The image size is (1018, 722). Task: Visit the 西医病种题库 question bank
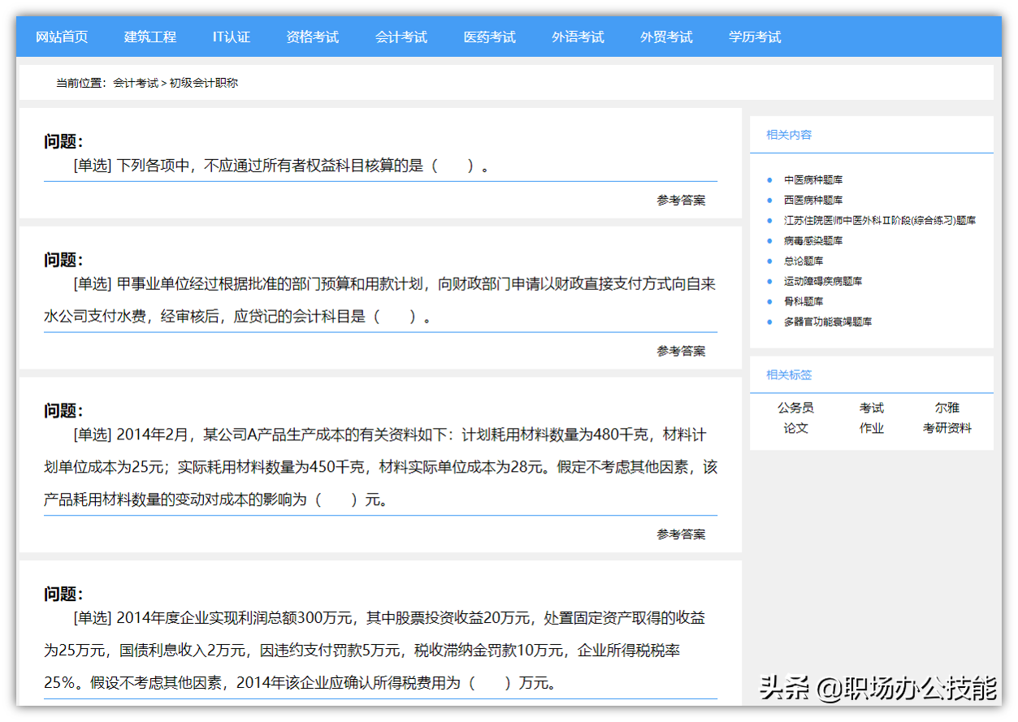click(x=815, y=200)
